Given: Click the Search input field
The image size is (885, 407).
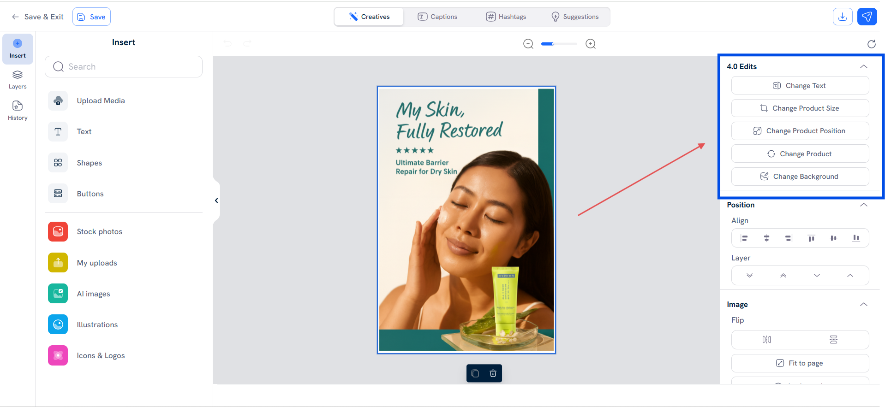Looking at the screenshot, I should (124, 67).
